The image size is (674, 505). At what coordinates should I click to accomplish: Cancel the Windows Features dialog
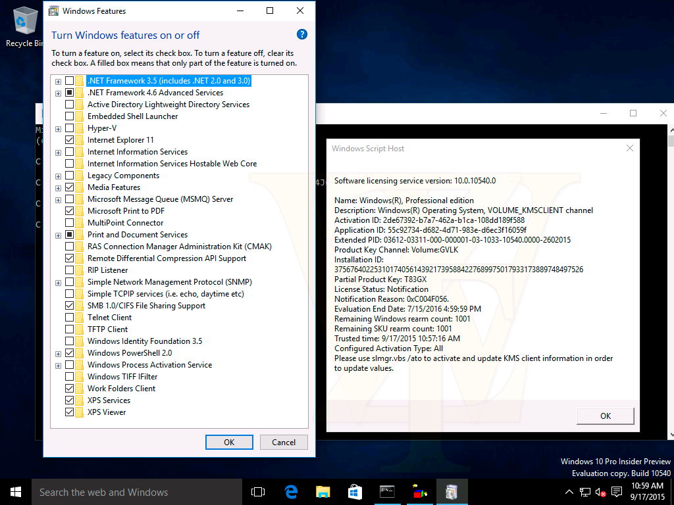284,443
